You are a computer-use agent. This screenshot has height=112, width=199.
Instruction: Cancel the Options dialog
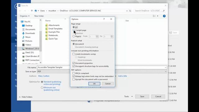[108, 84]
